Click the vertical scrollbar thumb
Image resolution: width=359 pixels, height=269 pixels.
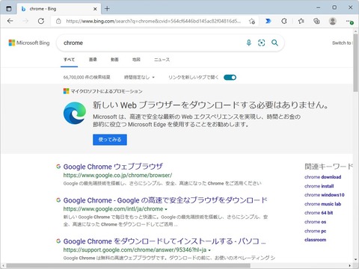[x=355, y=62]
